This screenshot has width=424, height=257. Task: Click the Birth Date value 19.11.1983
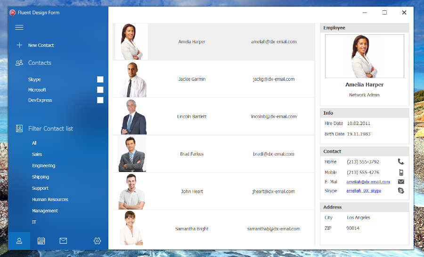(x=359, y=134)
